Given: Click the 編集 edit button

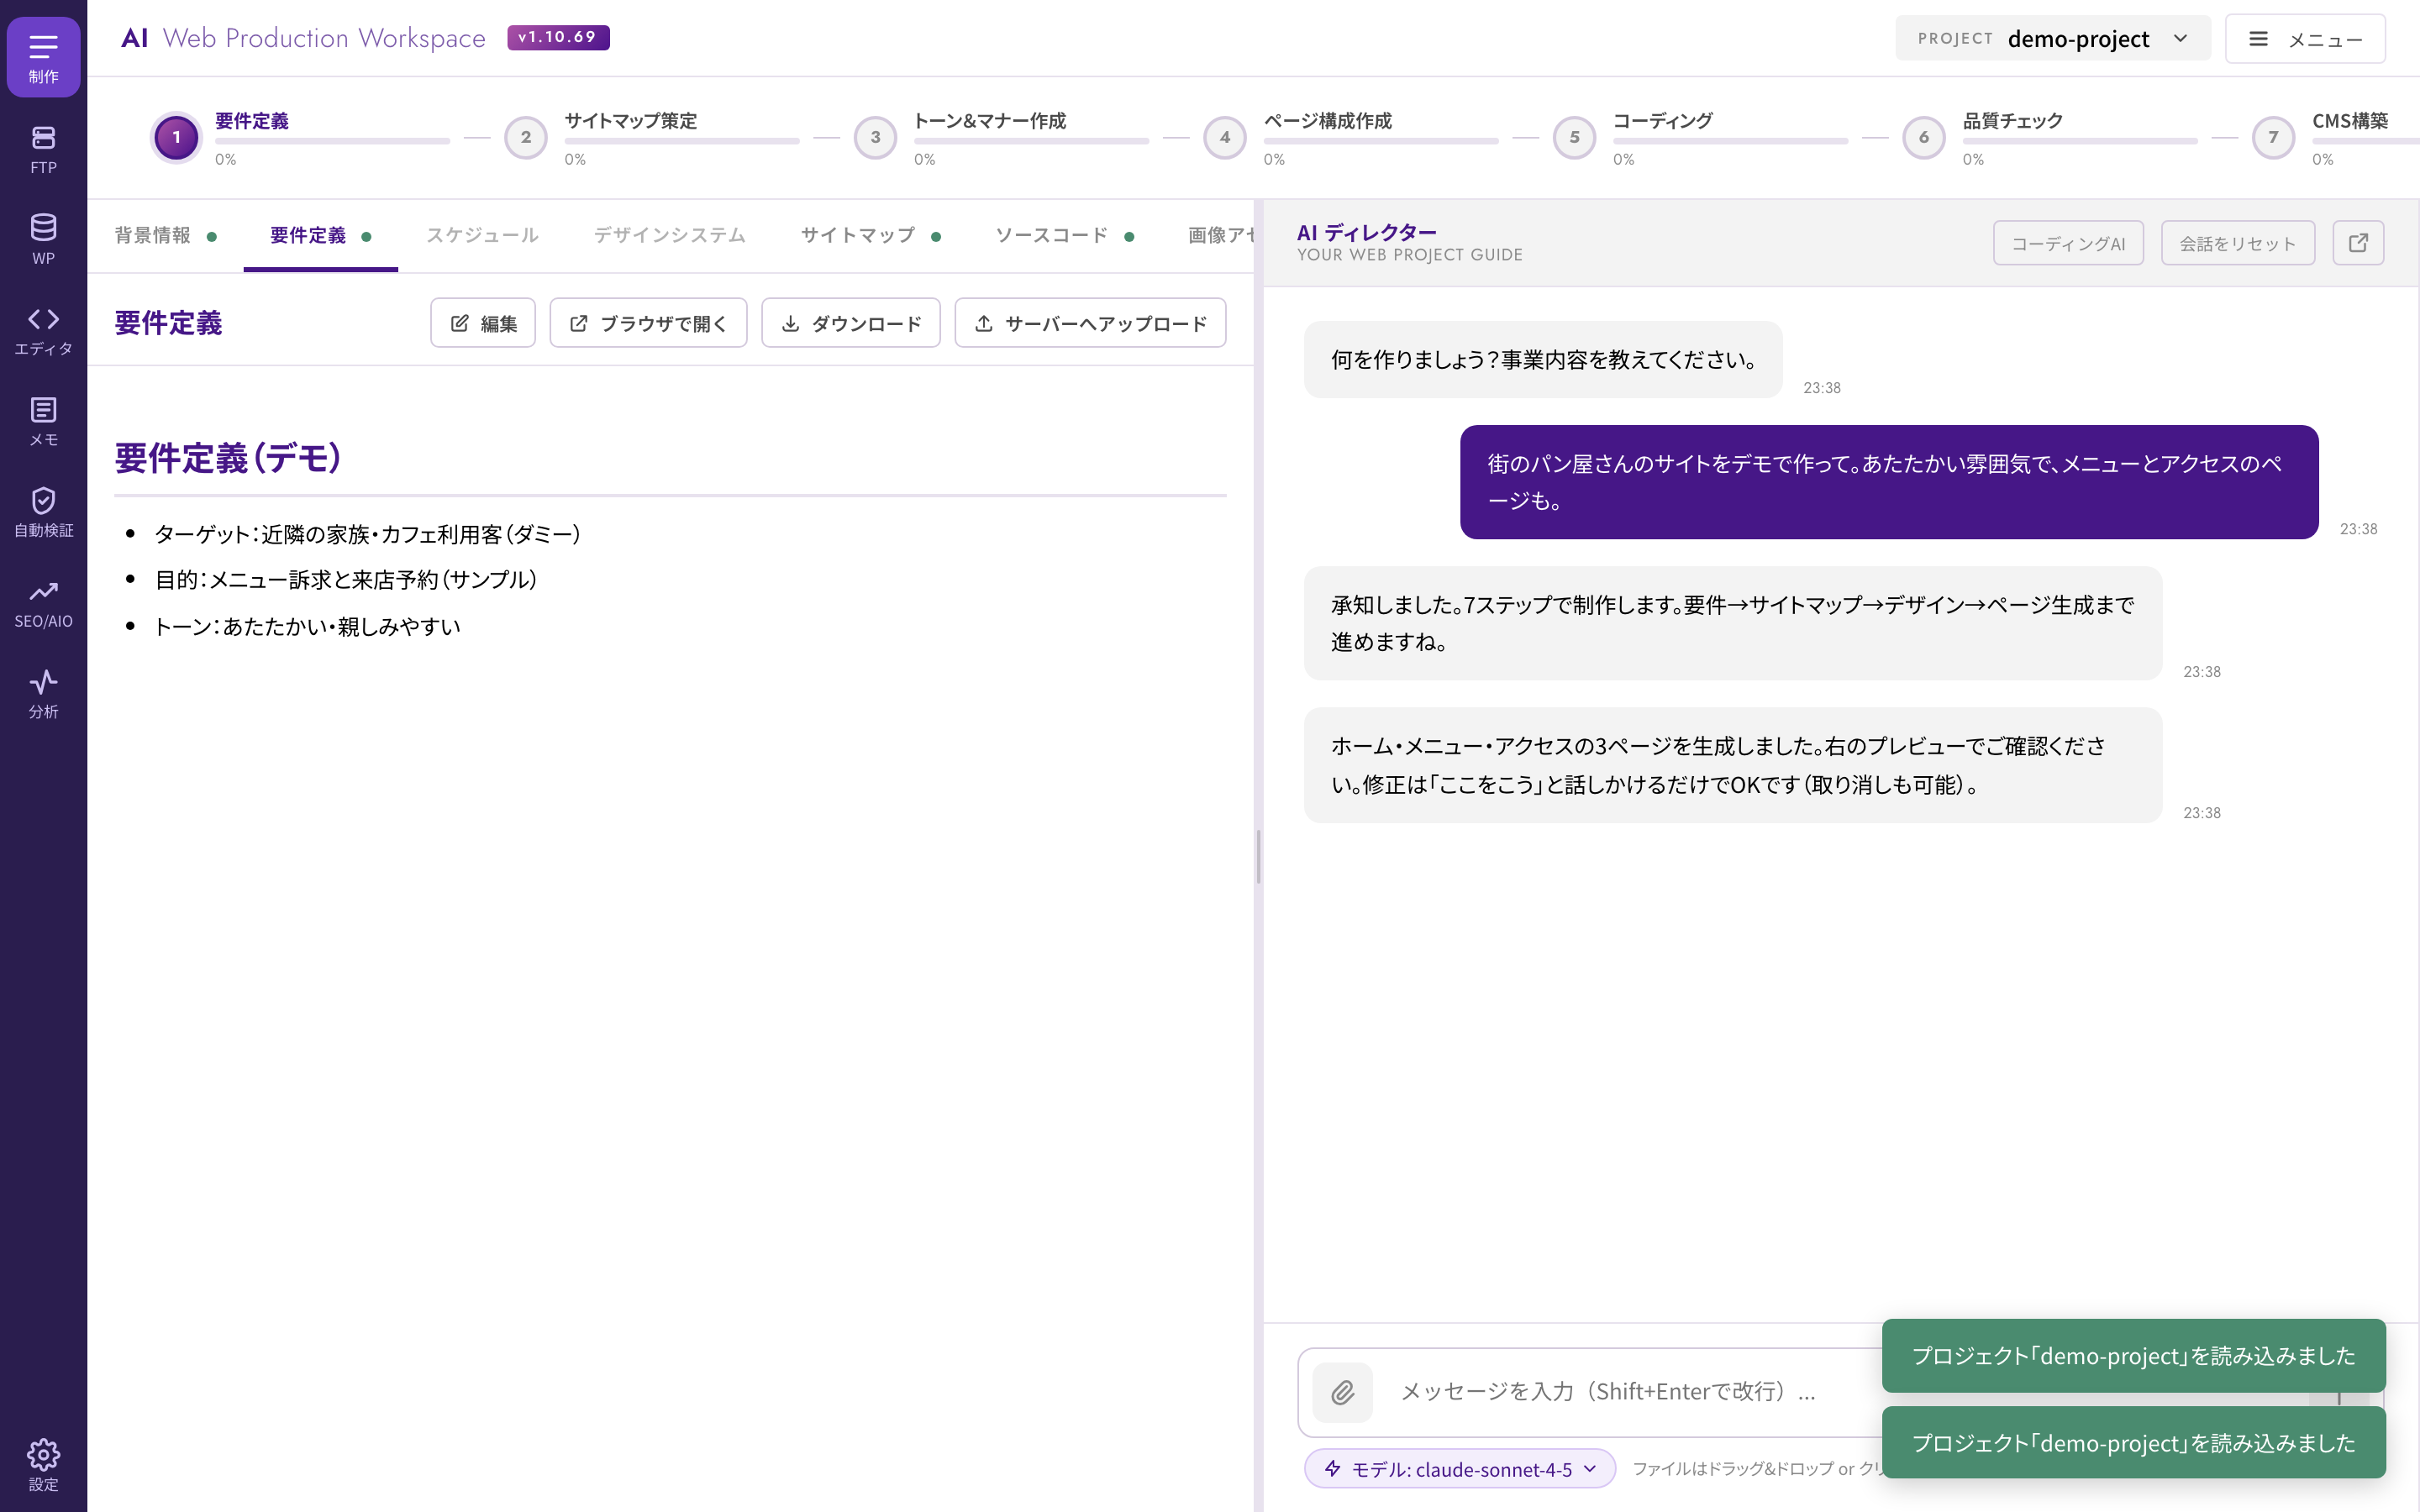Looking at the screenshot, I should click(483, 323).
